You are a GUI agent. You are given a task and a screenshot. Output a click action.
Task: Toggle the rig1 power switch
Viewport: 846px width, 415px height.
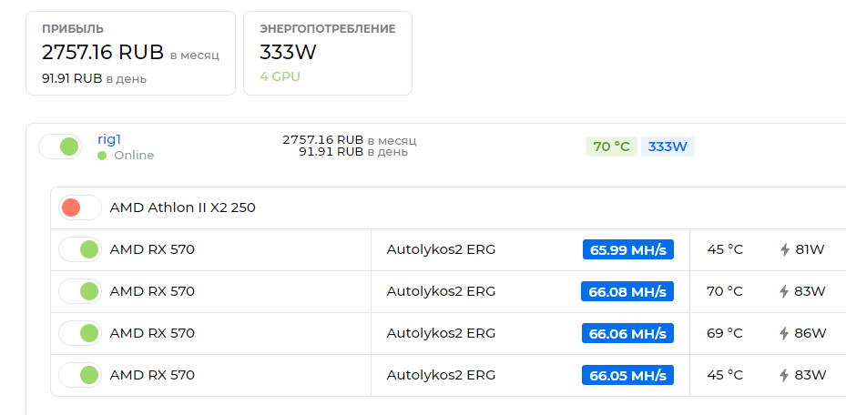[60, 147]
